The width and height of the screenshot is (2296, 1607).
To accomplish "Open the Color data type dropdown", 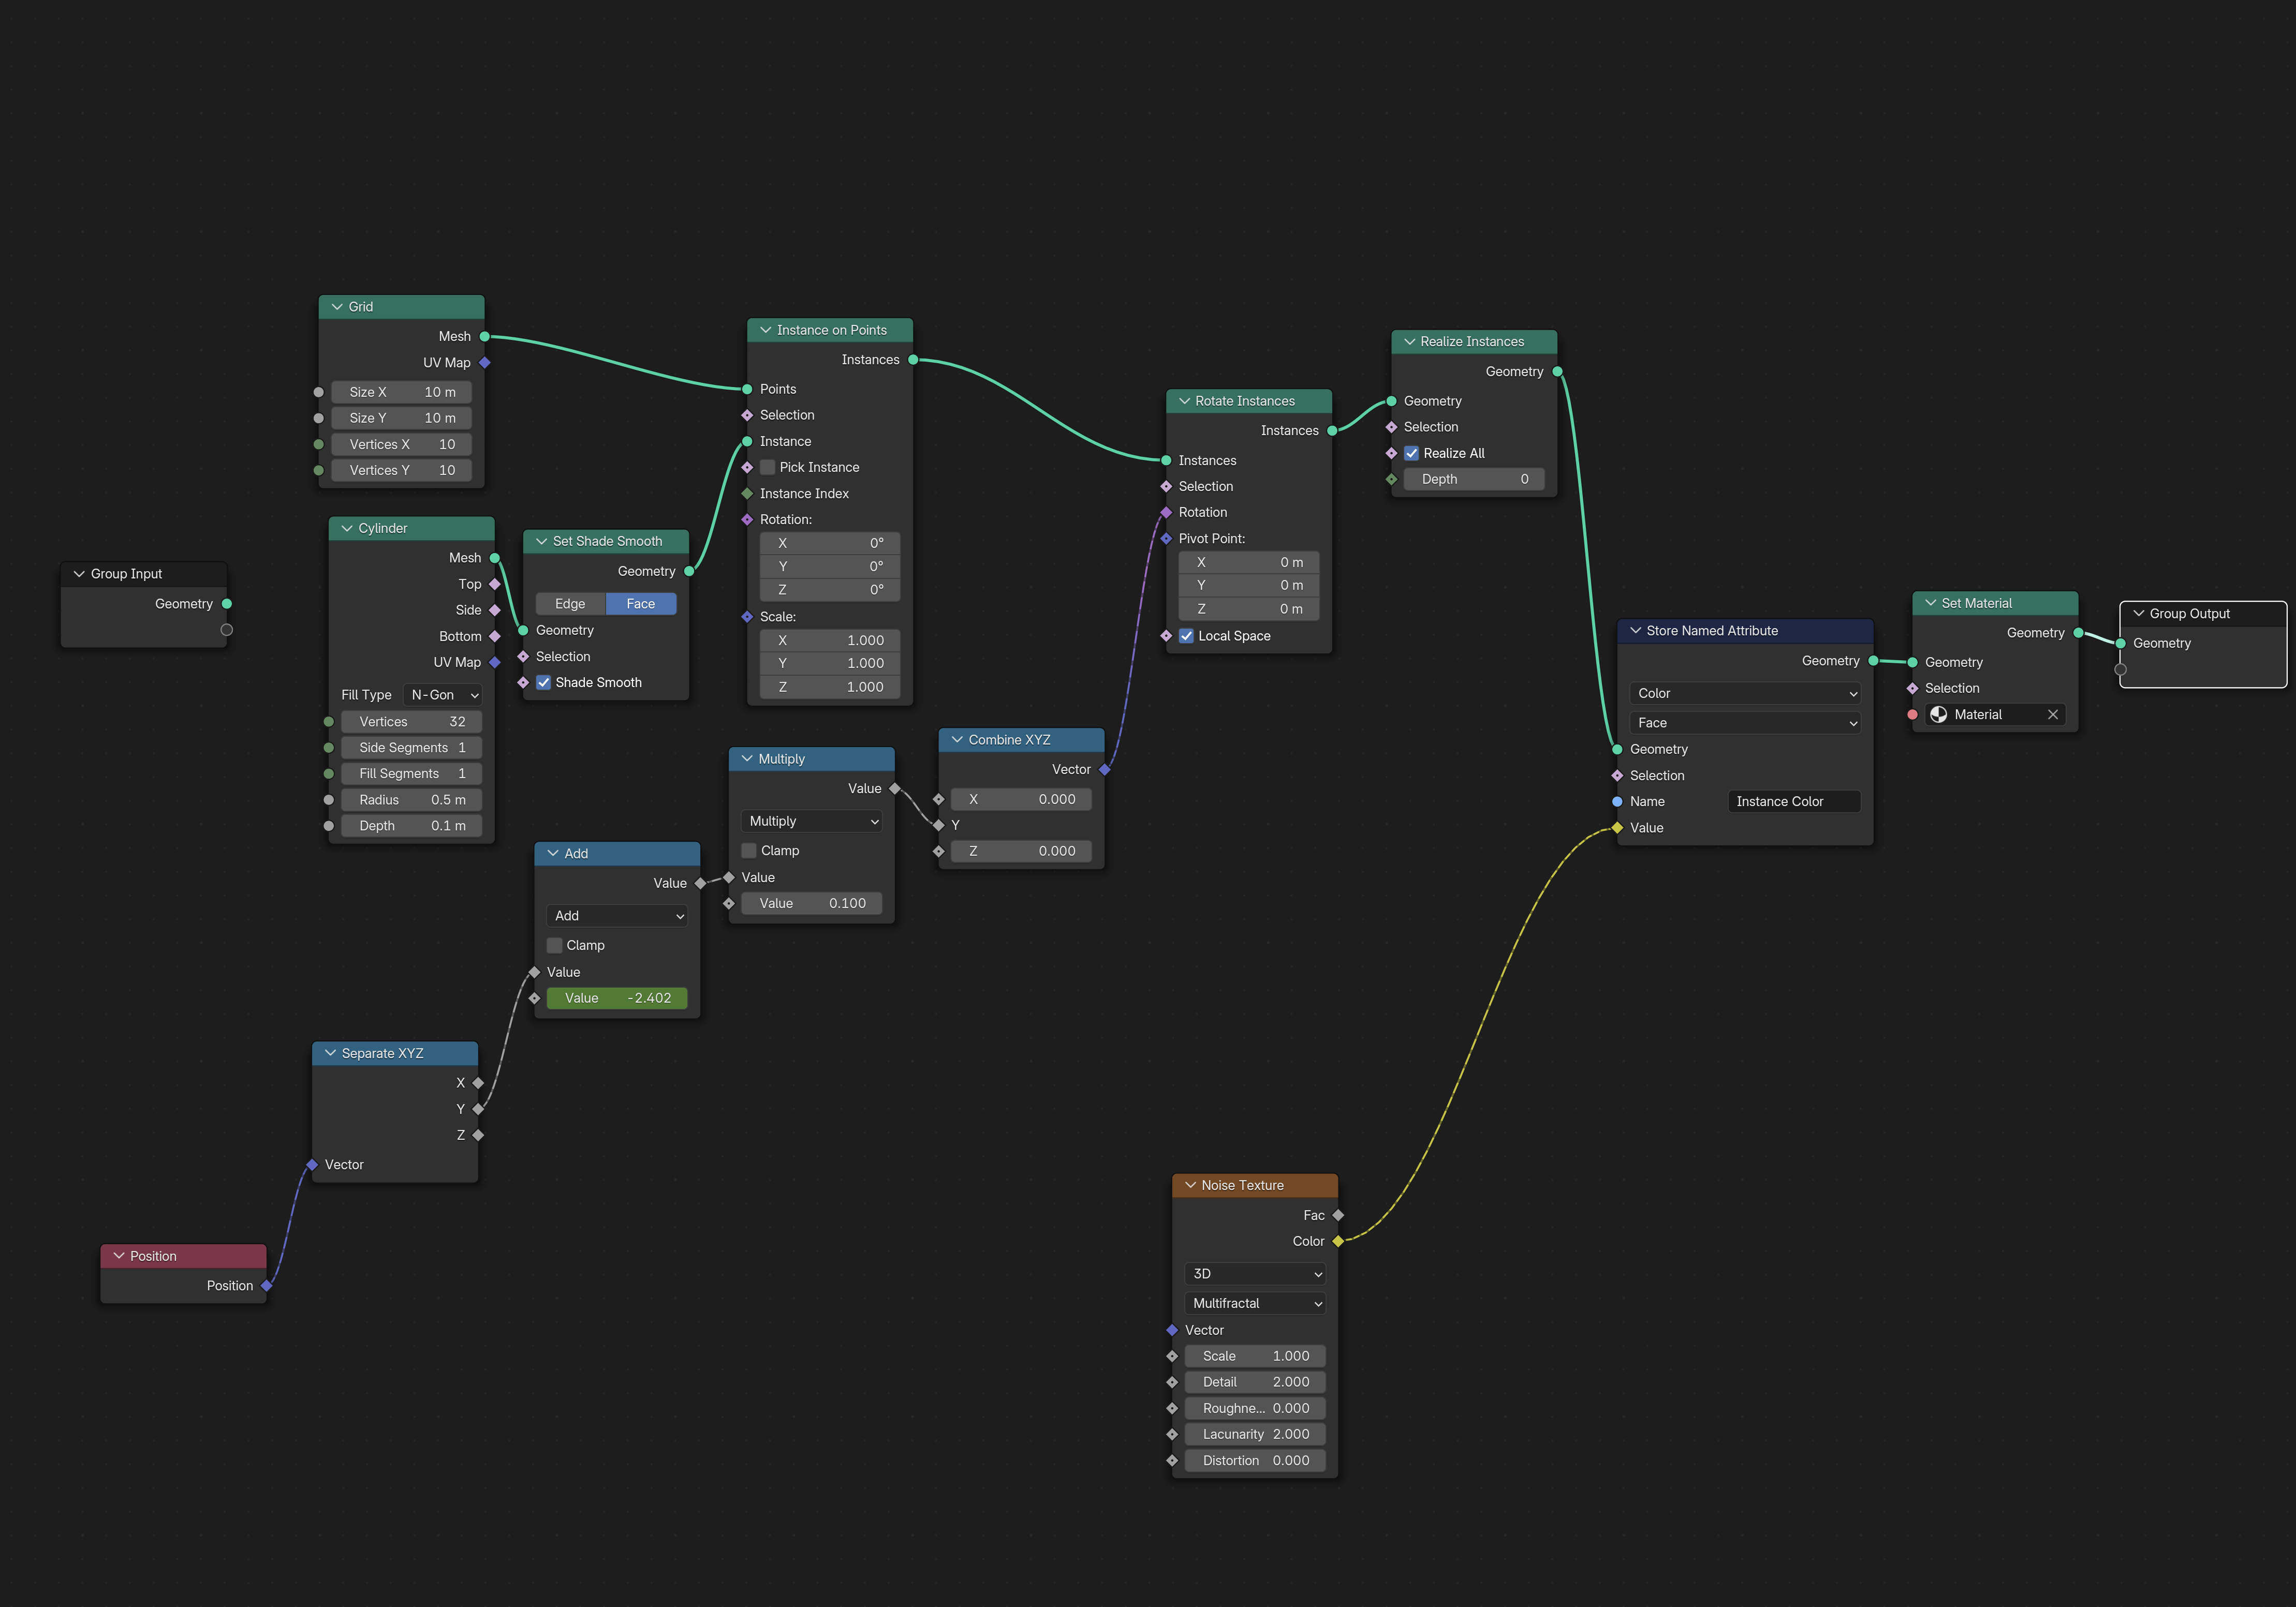I will coord(1745,694).
